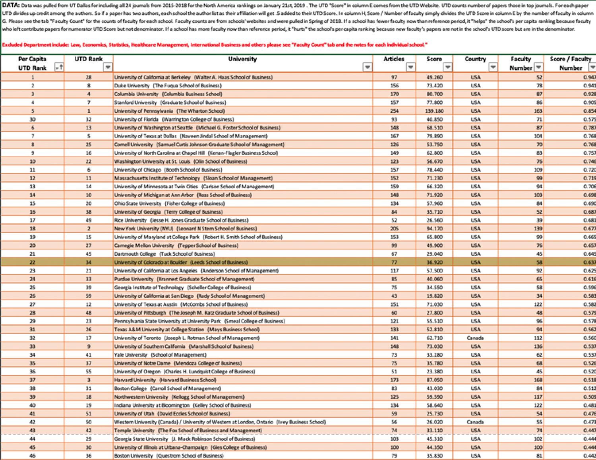Select the University of Texas at Dallas cell
Screen dimensions: 596x460
coord(243,136)
